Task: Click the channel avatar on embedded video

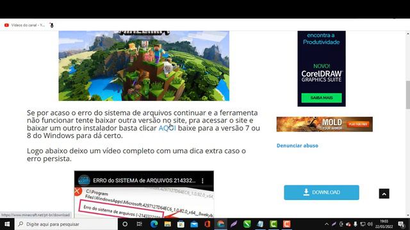Action: tap(84, 180)
